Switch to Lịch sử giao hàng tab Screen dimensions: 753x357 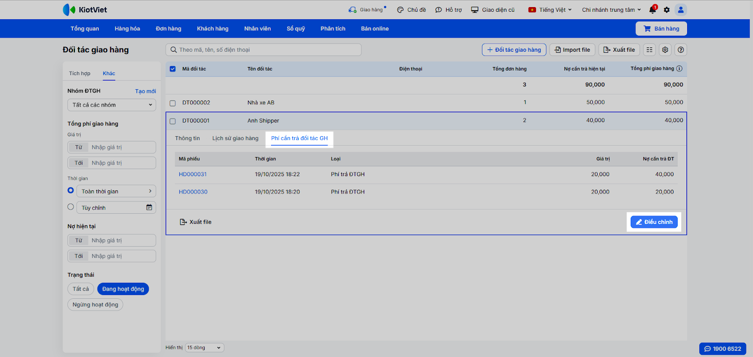coord(235,139)
